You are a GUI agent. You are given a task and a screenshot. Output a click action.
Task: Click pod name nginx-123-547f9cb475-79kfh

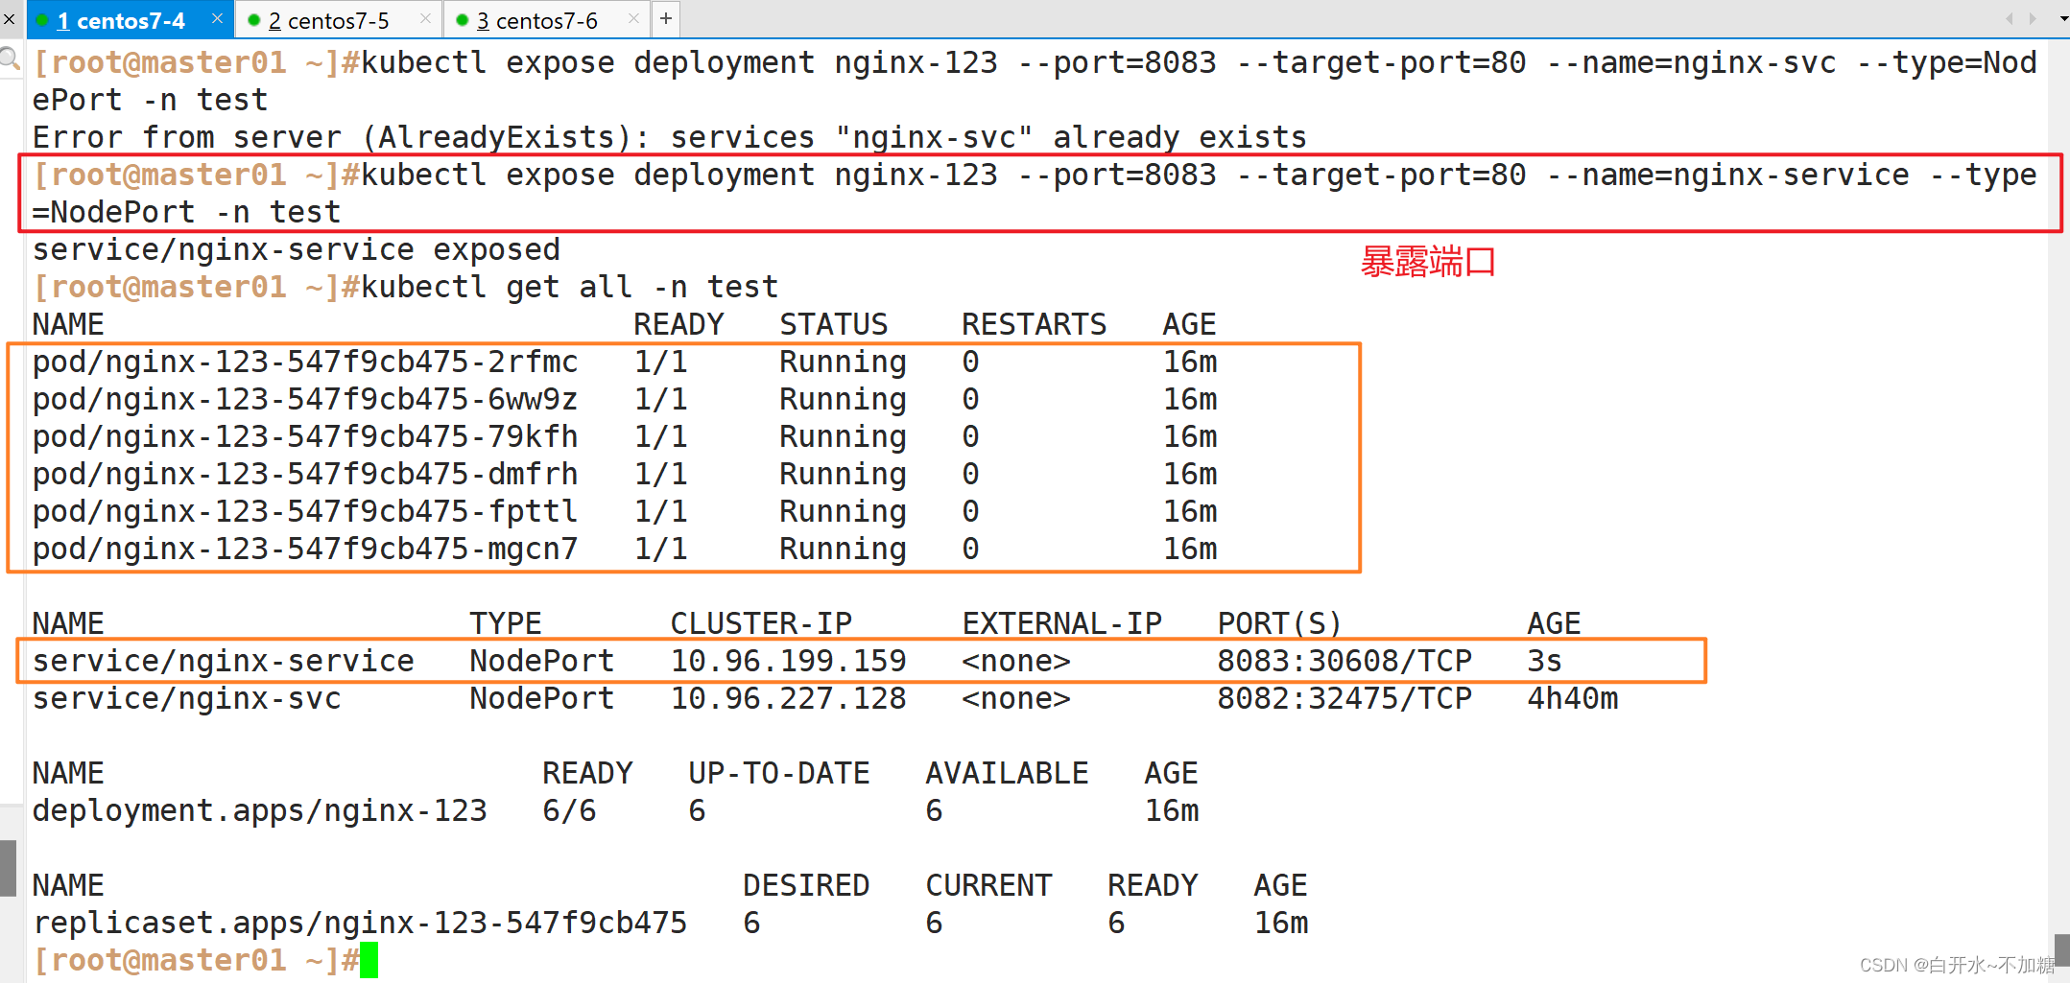click(x=305, y=436)
